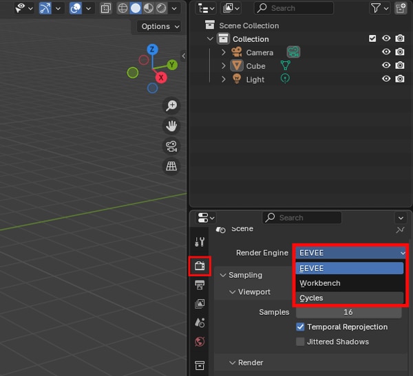Open the Render properties tab icon
This screenshot has width=413, height=376.
[x=200, y=266]
